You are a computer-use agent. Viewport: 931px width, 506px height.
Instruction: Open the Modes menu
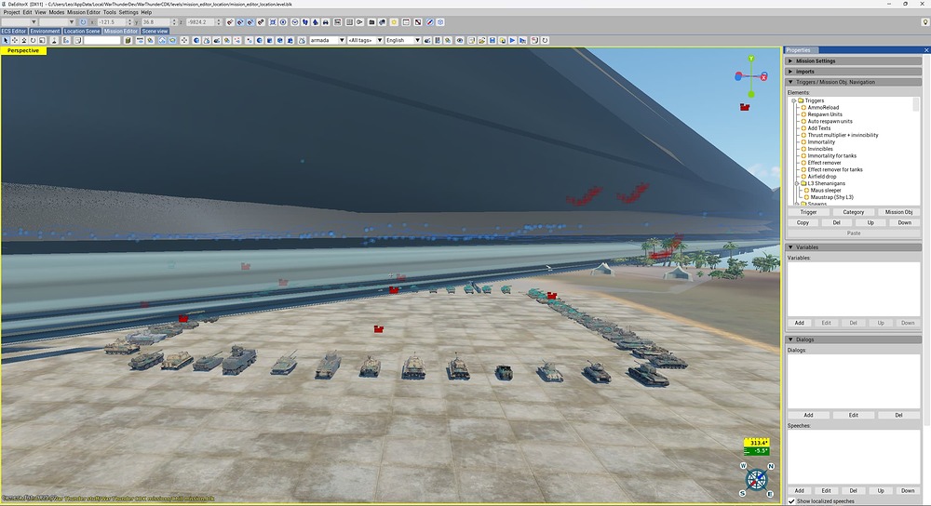57,12
